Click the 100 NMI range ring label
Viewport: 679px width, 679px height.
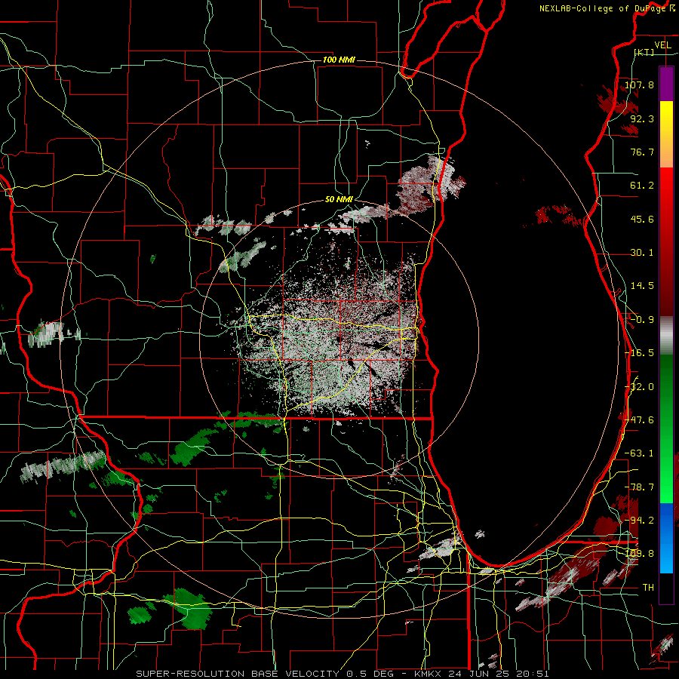(x=339, y=60)
